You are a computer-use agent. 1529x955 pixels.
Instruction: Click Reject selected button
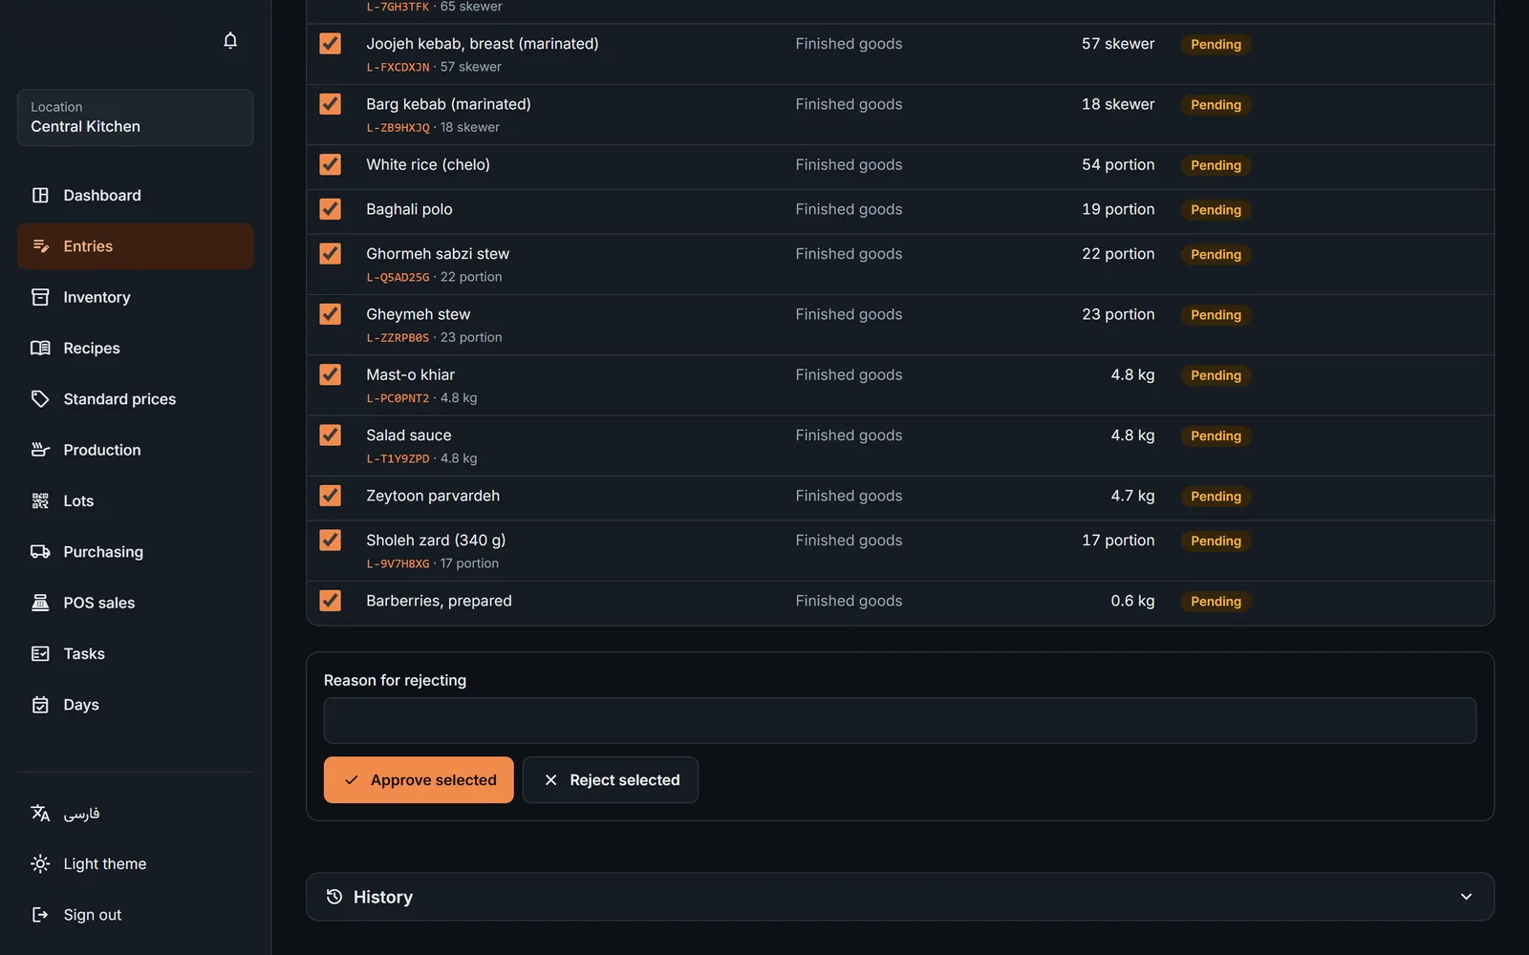(x=610, y=780)
